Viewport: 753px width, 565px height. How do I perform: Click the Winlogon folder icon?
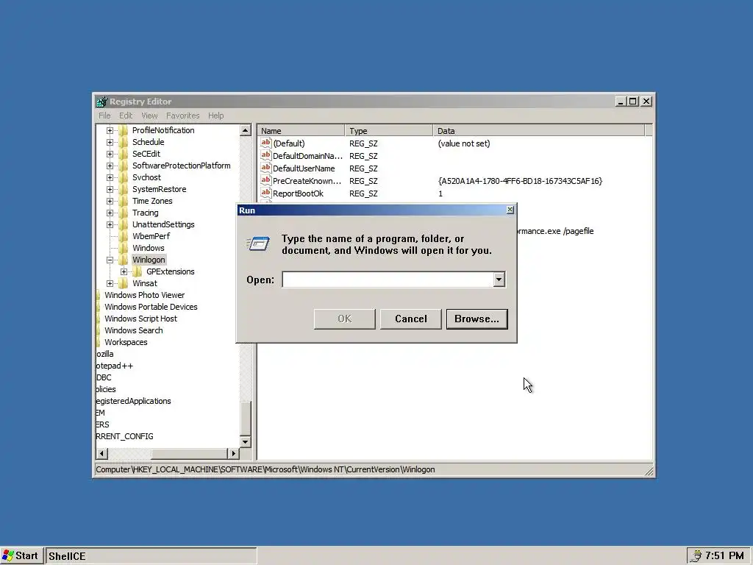pos(124,260)
